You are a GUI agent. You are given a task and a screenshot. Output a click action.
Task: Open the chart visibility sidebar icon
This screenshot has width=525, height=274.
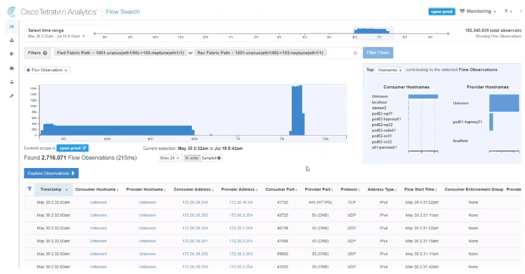(12, 26)
